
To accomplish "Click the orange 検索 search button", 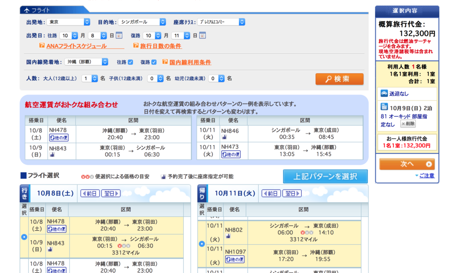I will pos(339,79).
